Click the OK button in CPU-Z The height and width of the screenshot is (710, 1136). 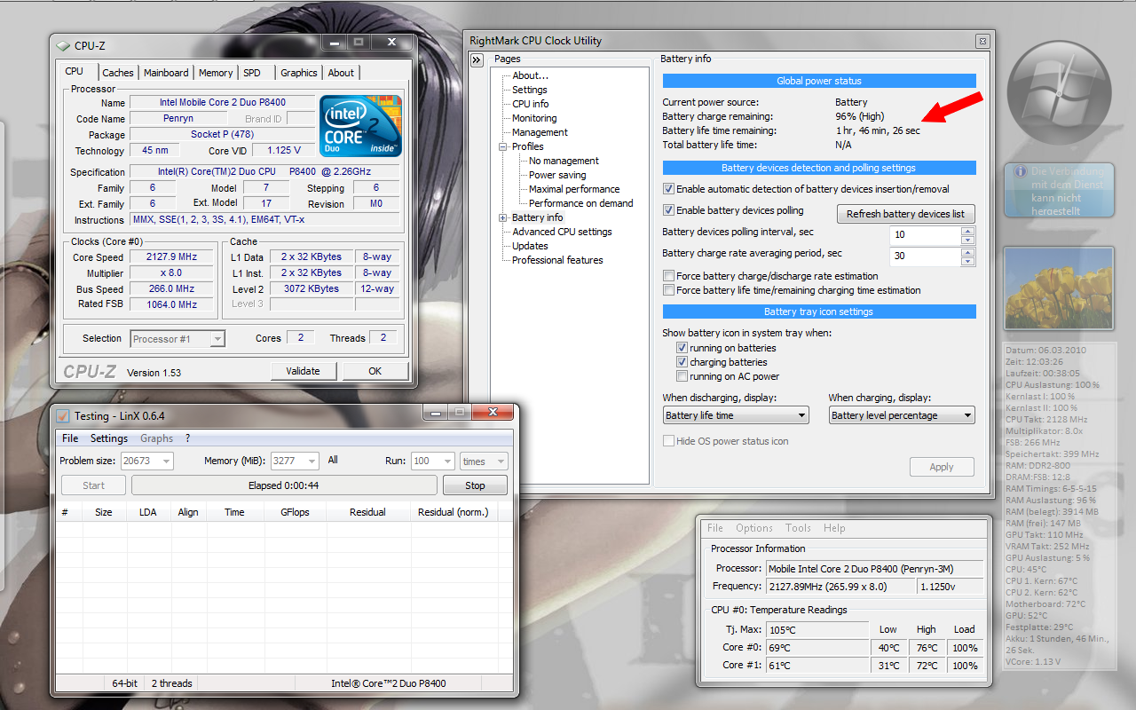375,371
